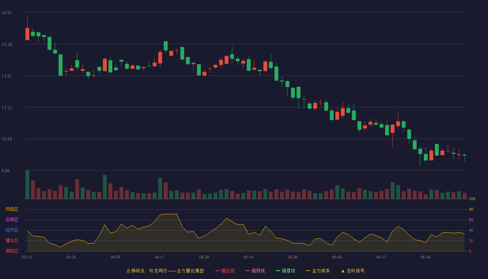Click the 15.39 price axis label

coord(7,45)
